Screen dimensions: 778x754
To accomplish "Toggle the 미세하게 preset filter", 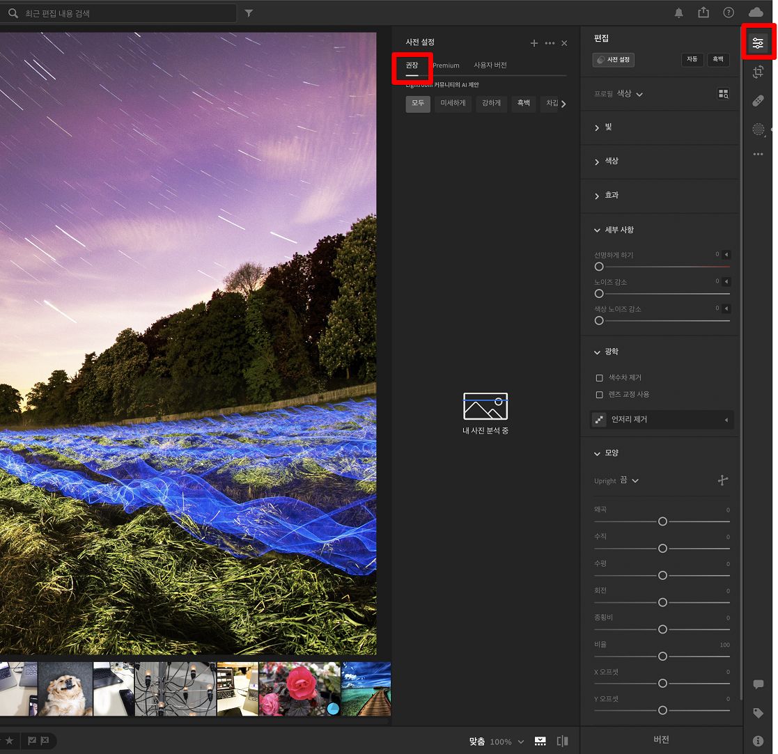I will [453, 103].
